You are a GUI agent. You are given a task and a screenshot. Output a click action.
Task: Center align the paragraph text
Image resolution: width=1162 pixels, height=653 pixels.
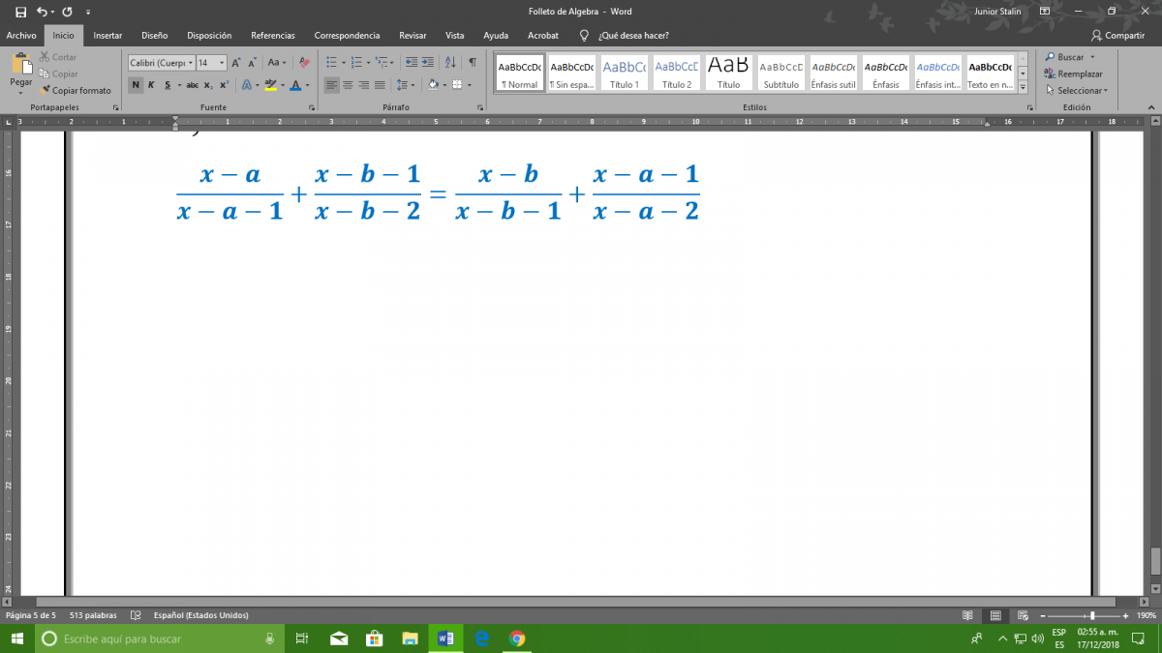(x=348, y=85)
